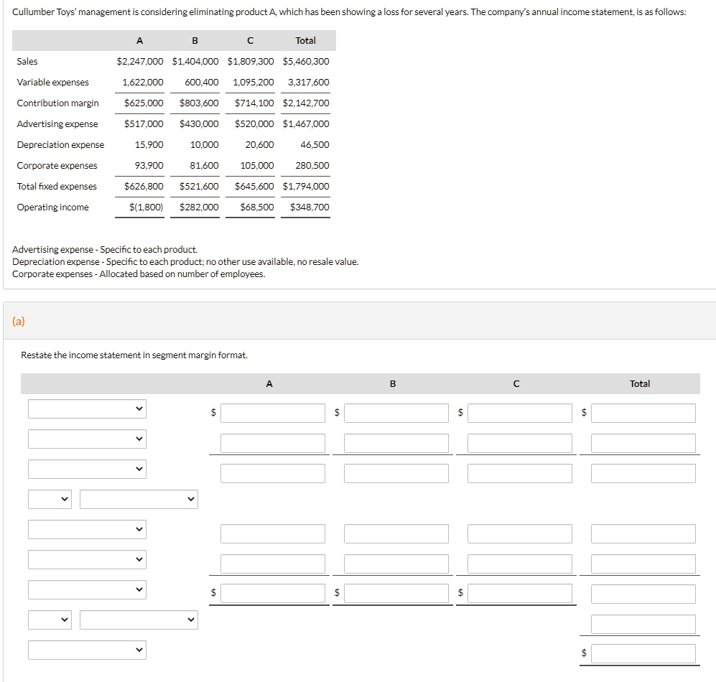Screen dimensions: 716x682
Task: Click second-row input under column A
Action: coord(273,443)
